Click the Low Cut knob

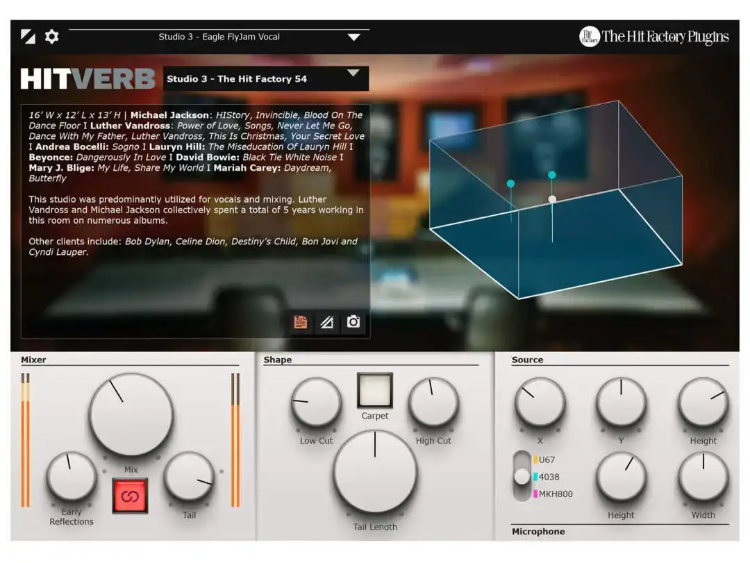316,402
